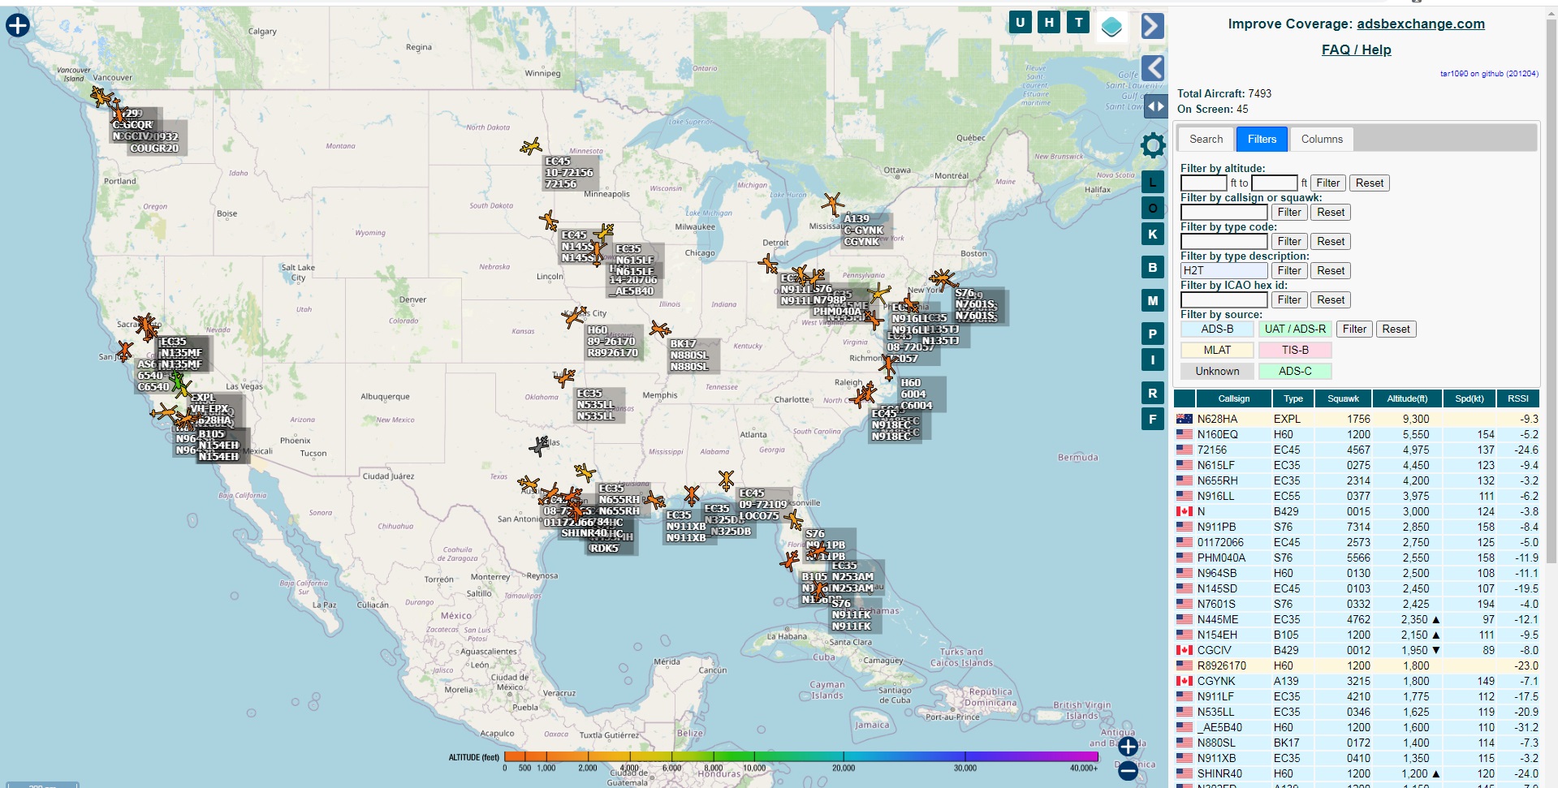Click the left arrow sidebar button

1153,68
